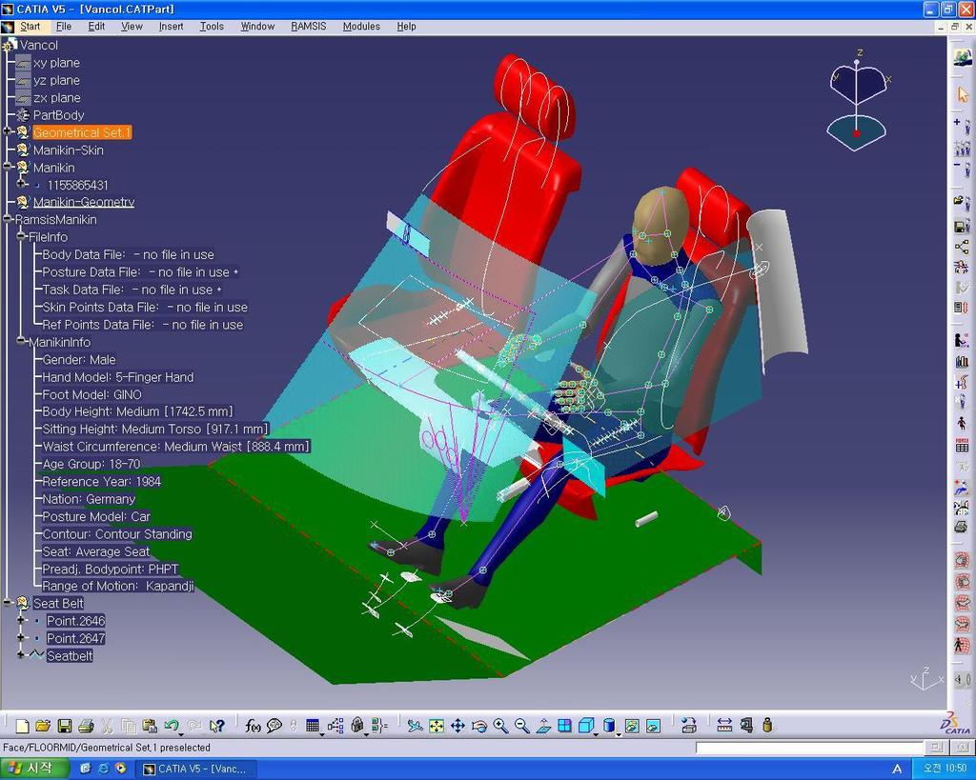Click 'Foot Model: GINO' entry
The width and height of the screenshot is (976, 780).
[92, 394]
